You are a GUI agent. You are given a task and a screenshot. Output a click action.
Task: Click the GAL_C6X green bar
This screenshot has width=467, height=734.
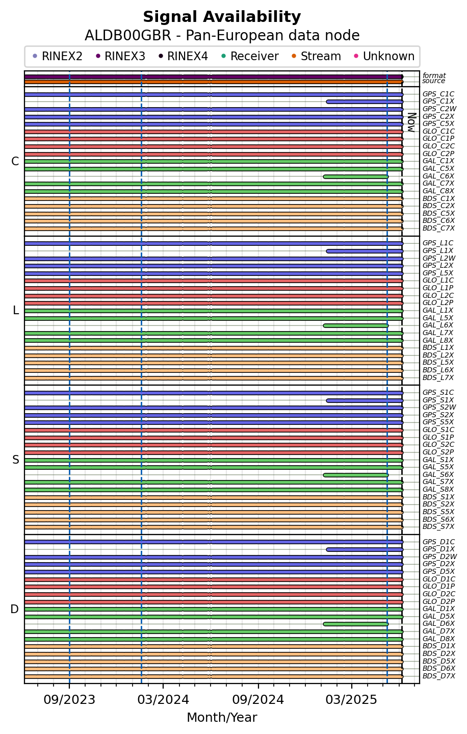[x=356, y=176]
